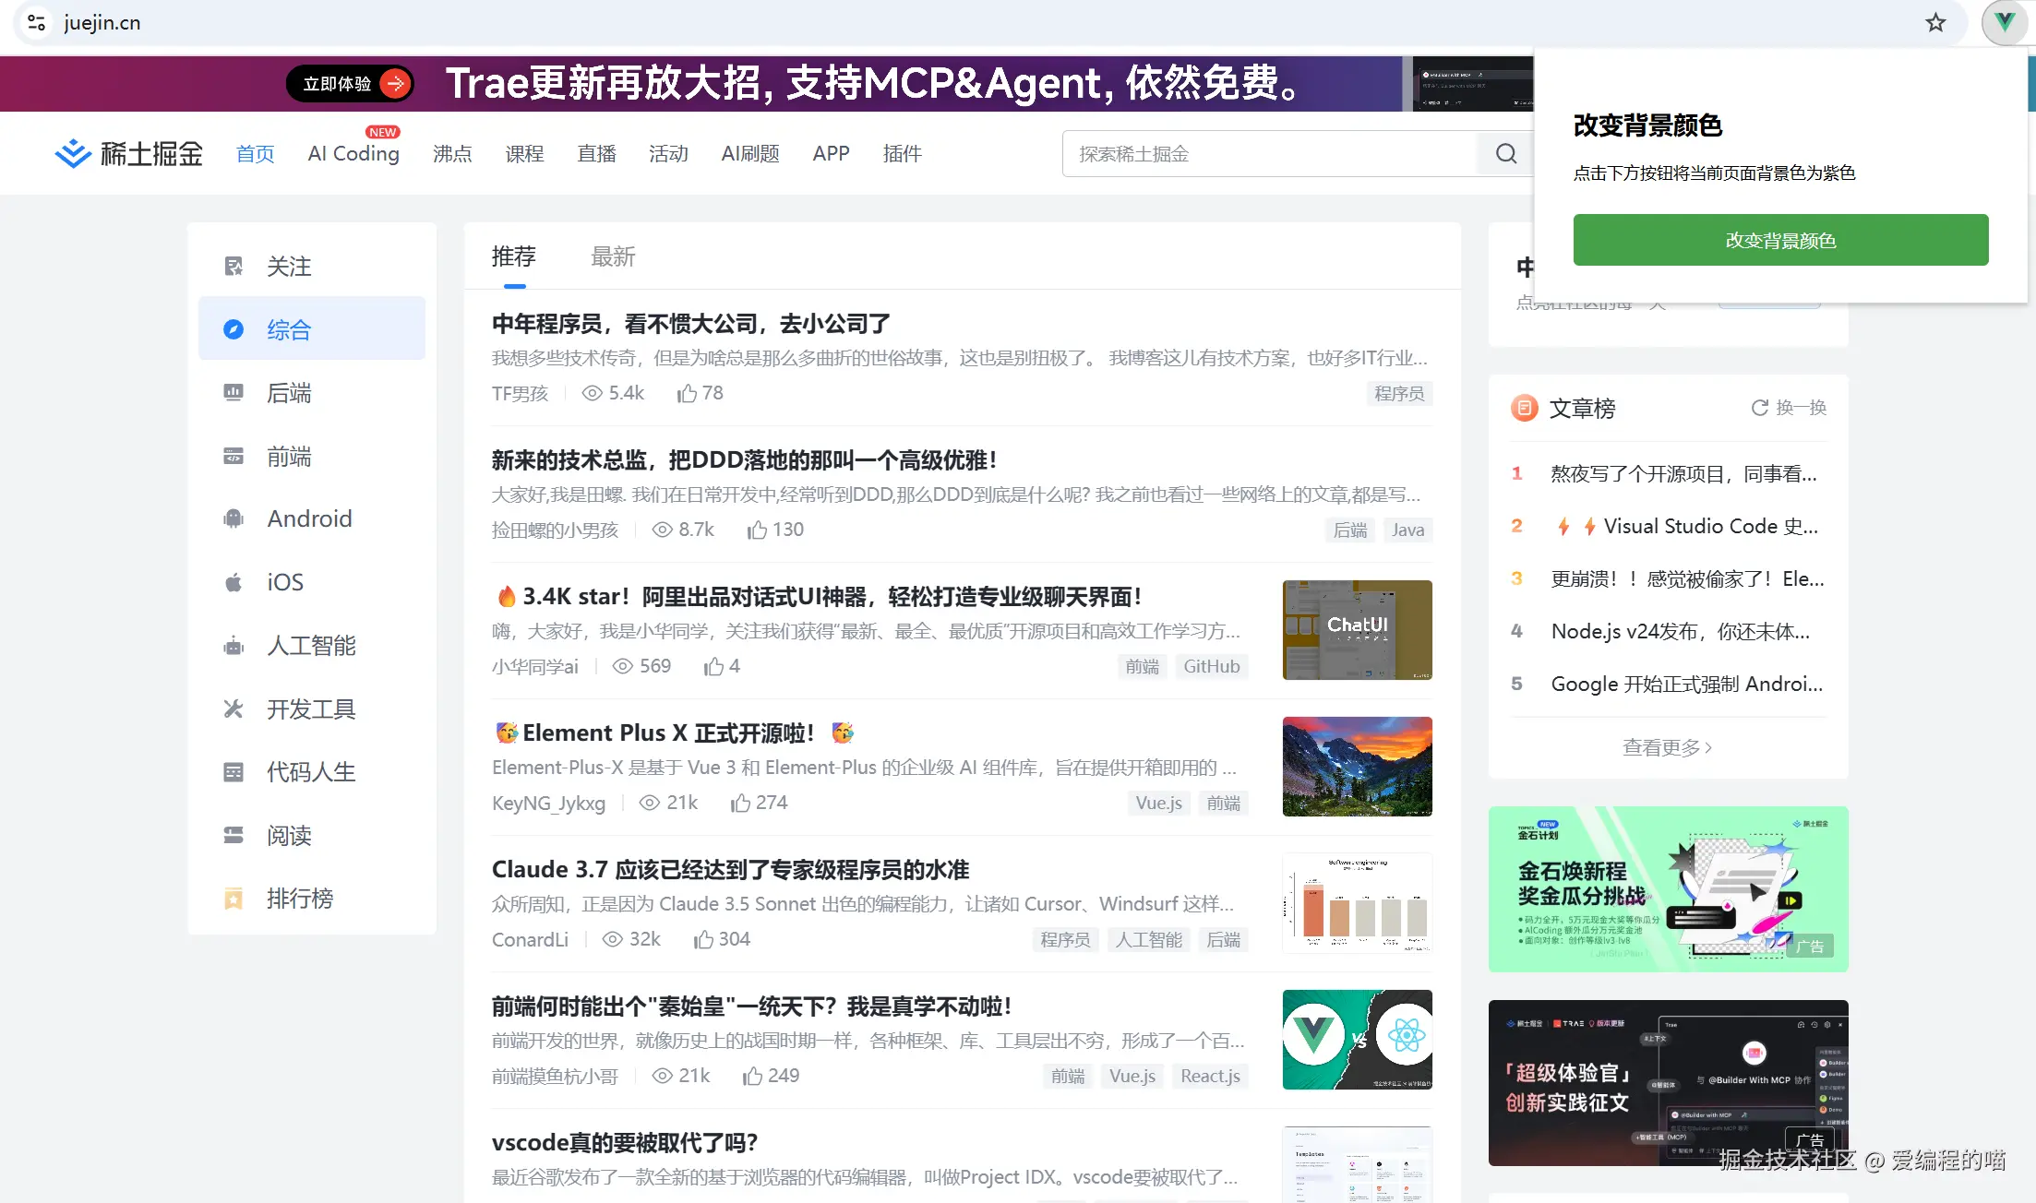Open the AI Coding menu item
Screen dimensions: 2036x1203
[x=353, y=154]
